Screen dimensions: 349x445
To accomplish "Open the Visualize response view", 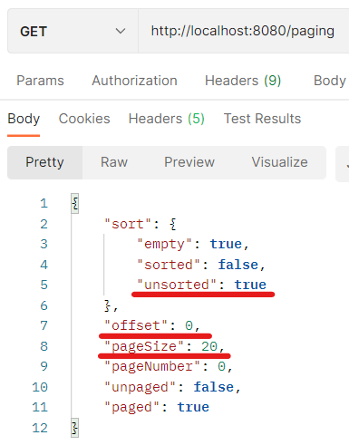I will click(280, 162).
